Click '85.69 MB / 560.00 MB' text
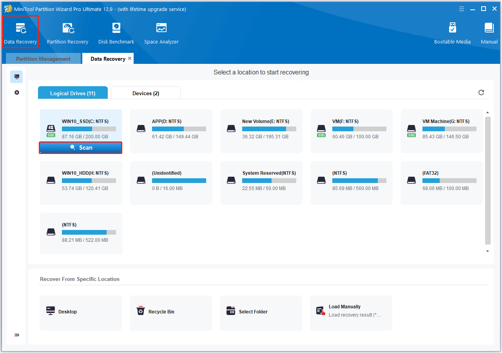 tap(355, 188)
